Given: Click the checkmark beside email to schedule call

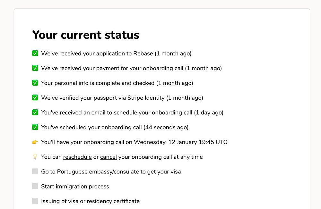Looking at the screenshot, I should [x=35, y=113].
